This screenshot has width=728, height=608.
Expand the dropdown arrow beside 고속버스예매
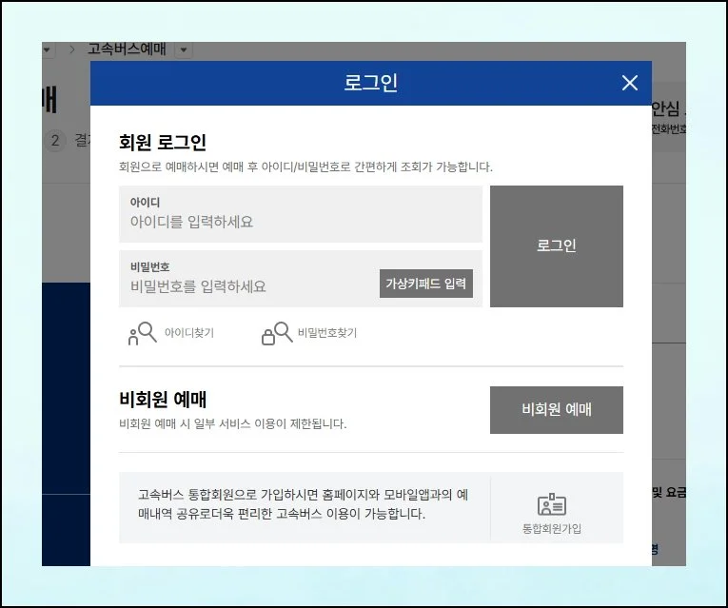point(184,49)
